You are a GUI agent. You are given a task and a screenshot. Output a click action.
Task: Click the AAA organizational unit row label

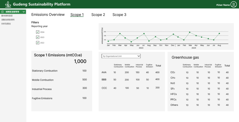104,72
